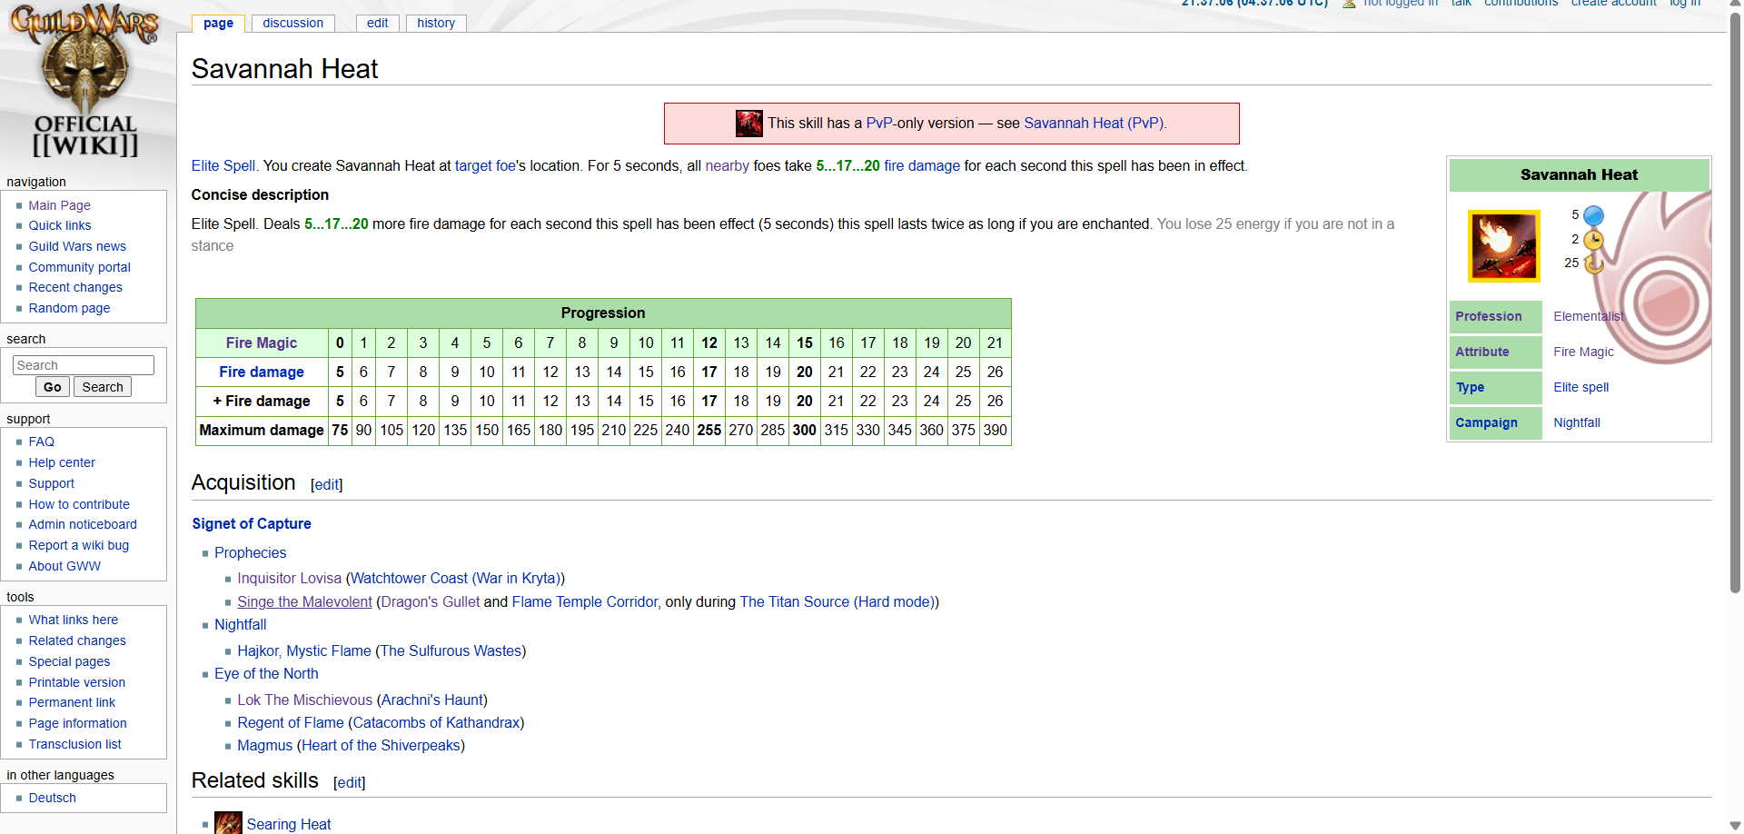Open Page information

click(x=77, y=723)
